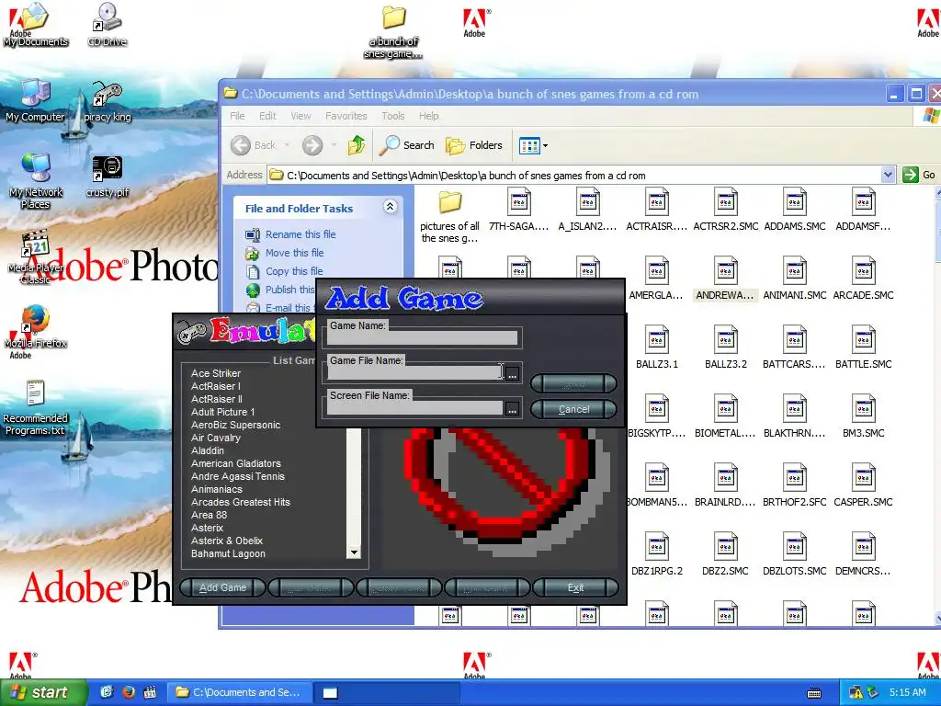
Task: Open the Tools menu in Explorer
Action: (393, 116)
